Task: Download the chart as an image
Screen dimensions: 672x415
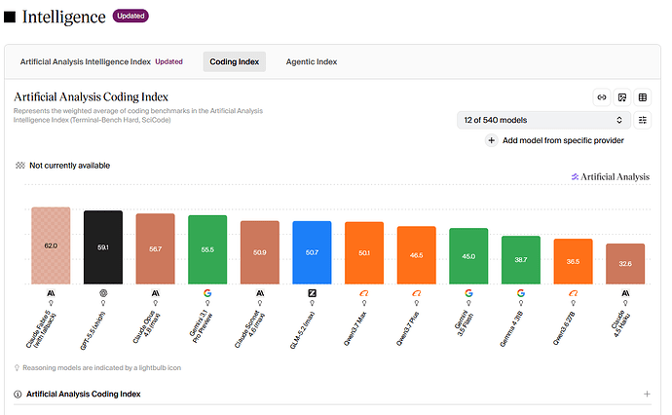Action: (622, 97)
